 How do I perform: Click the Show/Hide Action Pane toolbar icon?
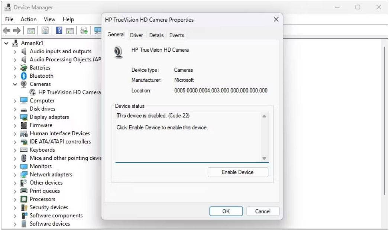point(69,30)
